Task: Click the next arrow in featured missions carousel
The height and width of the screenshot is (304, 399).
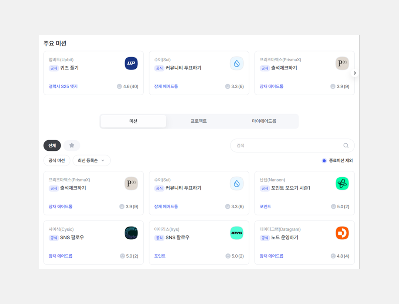Action: pyautogui.click(x=355, y=73)
